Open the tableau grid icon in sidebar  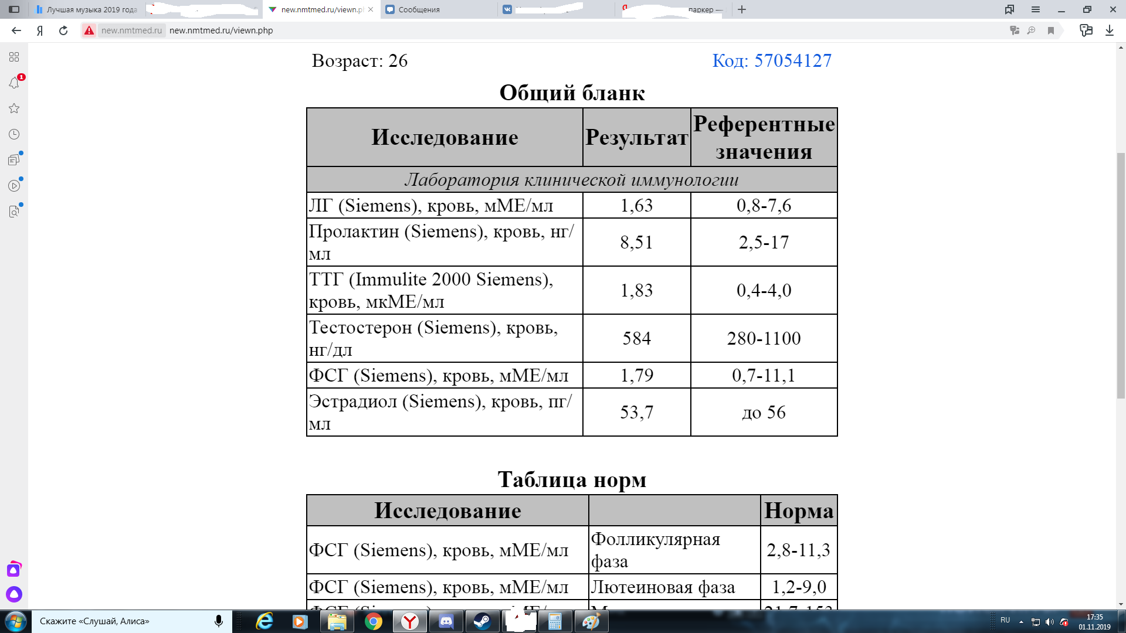click(14, 57)
